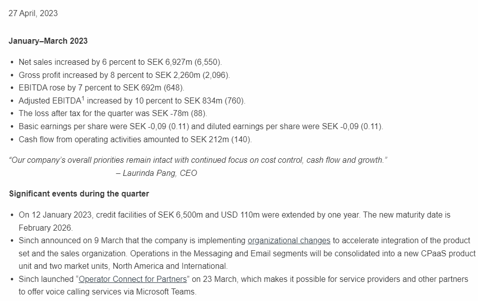Click the date "27 April, 2023"

pyautogui.click(x=33, y=14)
